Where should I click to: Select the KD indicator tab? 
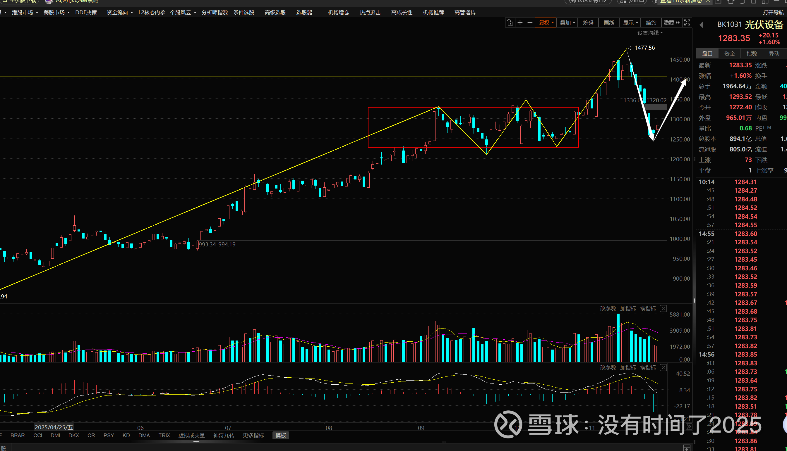pyautogui.click(x=126, y=435)
